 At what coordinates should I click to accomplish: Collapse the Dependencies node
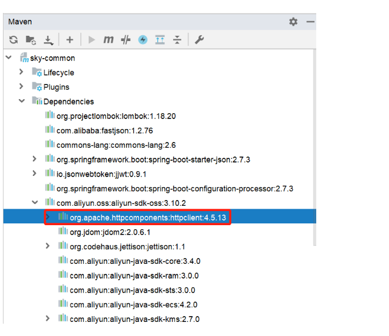[x=22, y=101]
